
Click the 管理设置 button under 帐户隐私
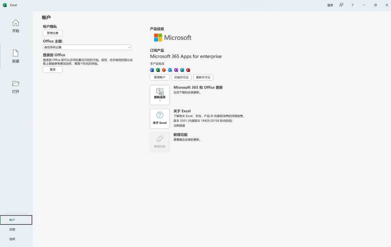pyautogui.click(x=52, y=33)
